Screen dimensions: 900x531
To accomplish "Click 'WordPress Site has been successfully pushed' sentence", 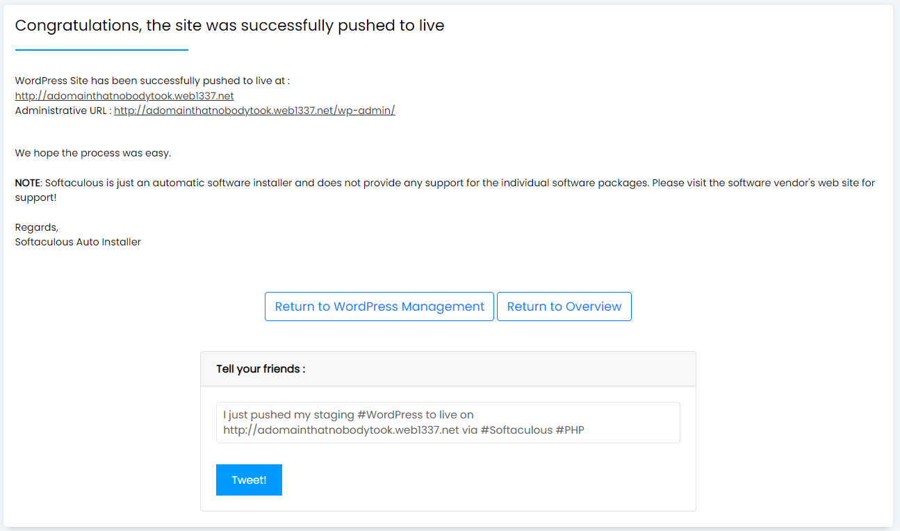I will (152, 81).
